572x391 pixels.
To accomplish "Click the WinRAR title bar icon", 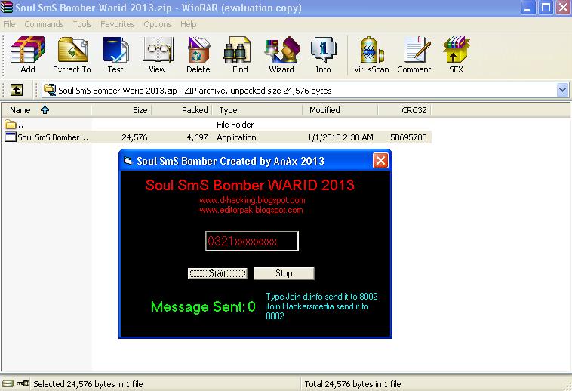I will pos(7,8).
